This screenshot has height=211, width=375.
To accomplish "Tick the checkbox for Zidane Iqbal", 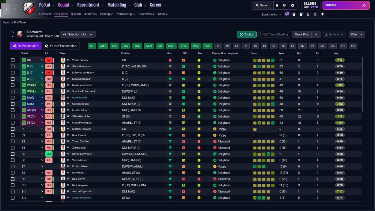I will coord(13,148).
